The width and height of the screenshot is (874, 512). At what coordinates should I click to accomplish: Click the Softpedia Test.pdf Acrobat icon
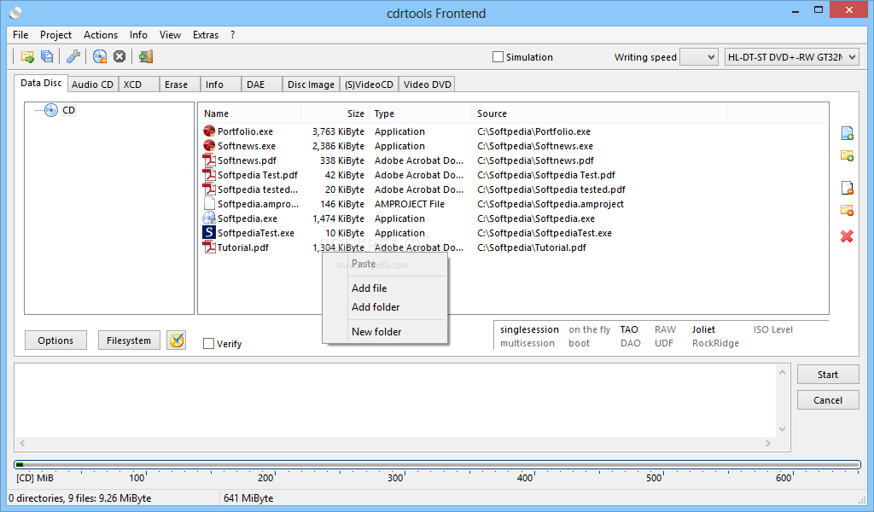point(209,174)
